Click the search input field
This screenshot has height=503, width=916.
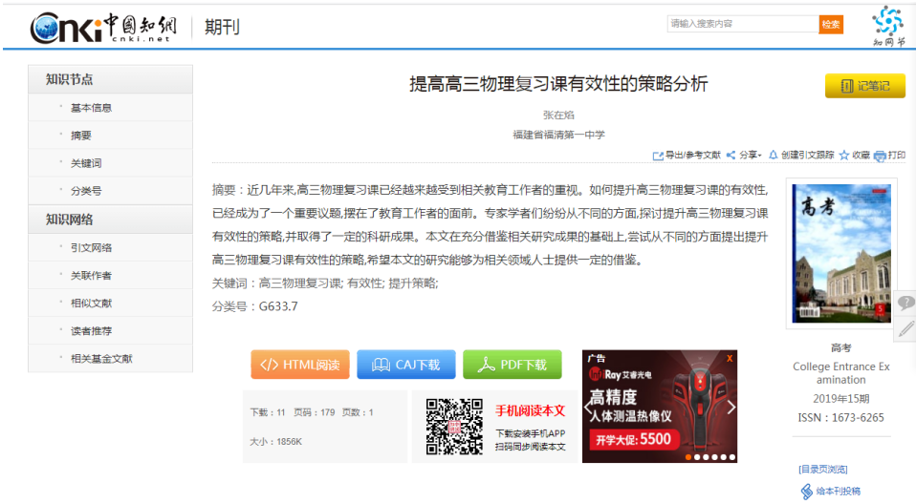click(x=743, y=24)
